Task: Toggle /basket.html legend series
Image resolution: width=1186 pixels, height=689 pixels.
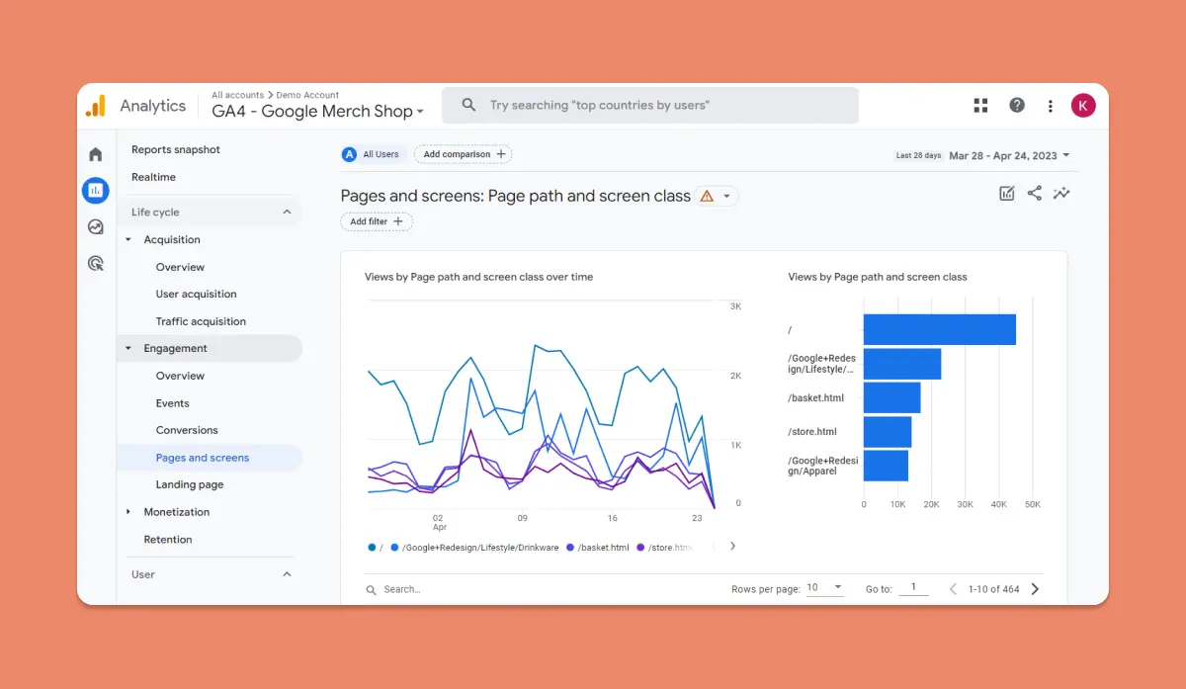Action: (x=598, y=547)
